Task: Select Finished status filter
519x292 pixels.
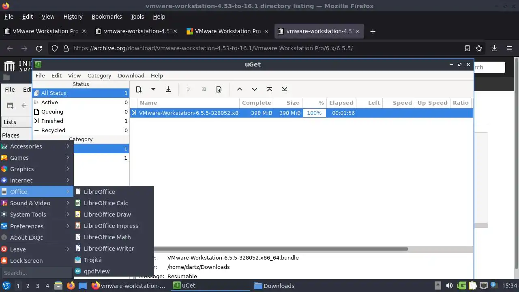Action: click(x=81, y=121)
